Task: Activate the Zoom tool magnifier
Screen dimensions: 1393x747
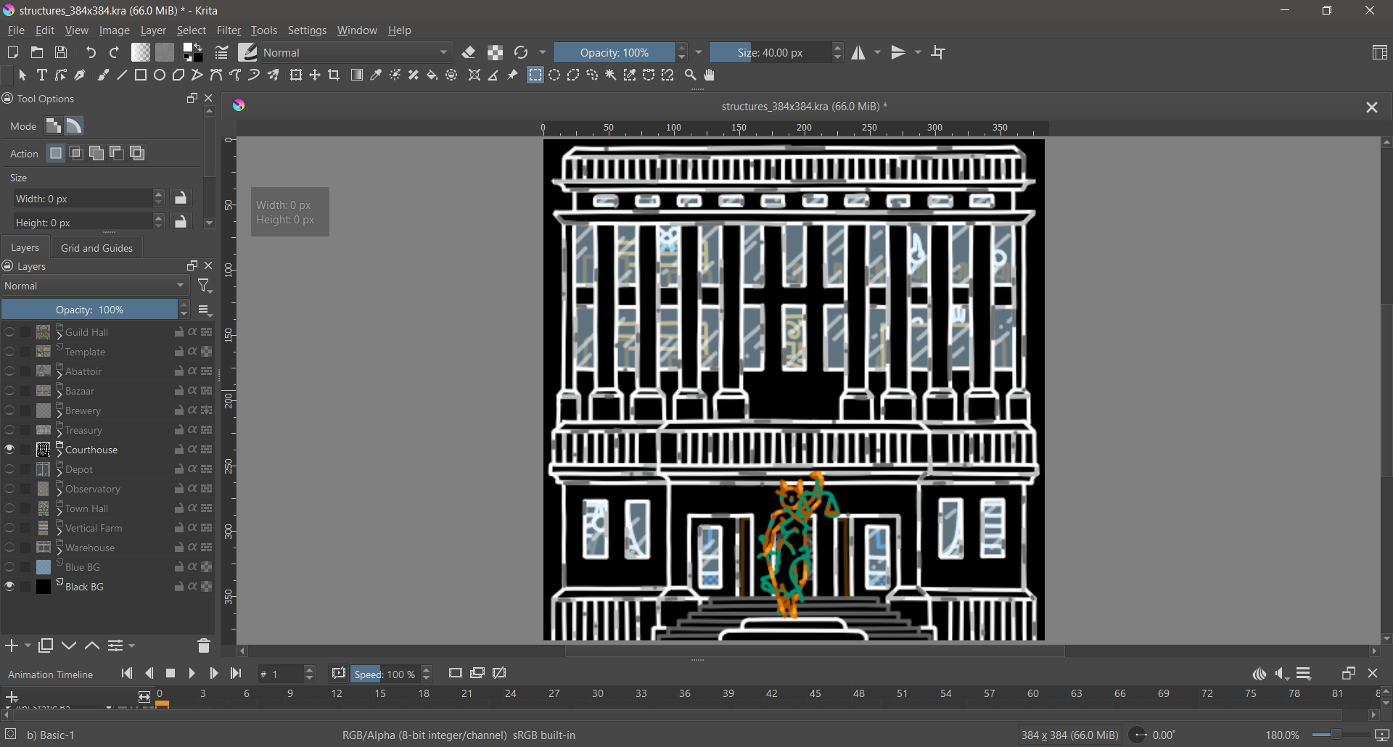Action: [691, 75]
